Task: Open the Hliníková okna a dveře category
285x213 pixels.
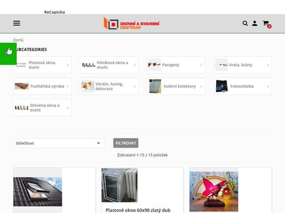Action: point(109,65)
